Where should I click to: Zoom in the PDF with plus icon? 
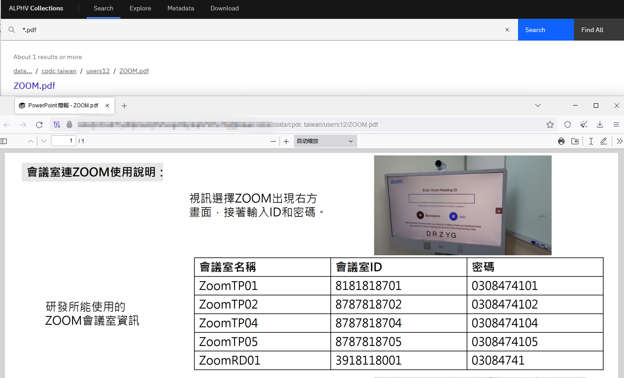coord(286,141)
